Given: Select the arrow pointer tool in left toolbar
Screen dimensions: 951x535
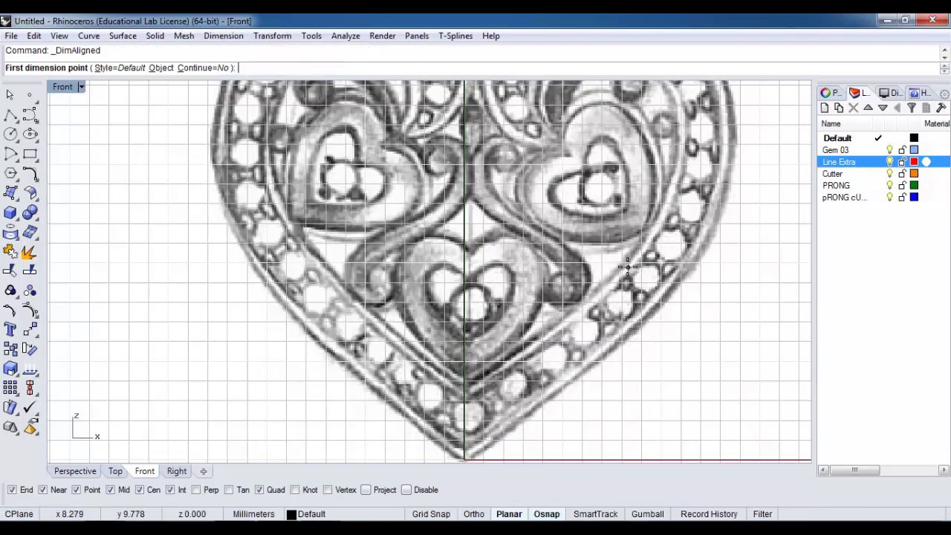Looking at the screenshot, I should click(x=10, y=94).
